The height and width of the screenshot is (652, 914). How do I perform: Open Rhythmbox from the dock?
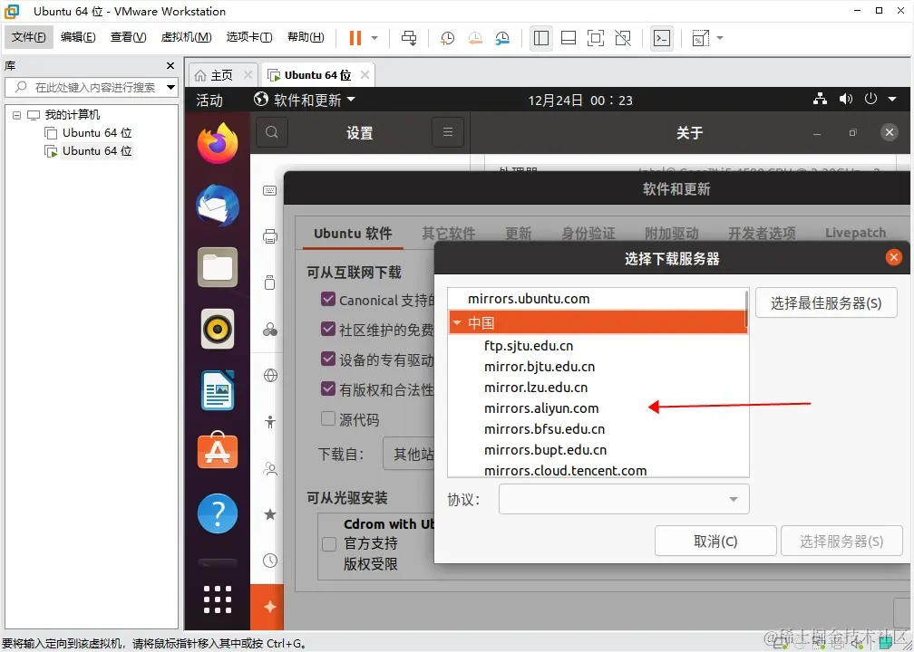218,329
